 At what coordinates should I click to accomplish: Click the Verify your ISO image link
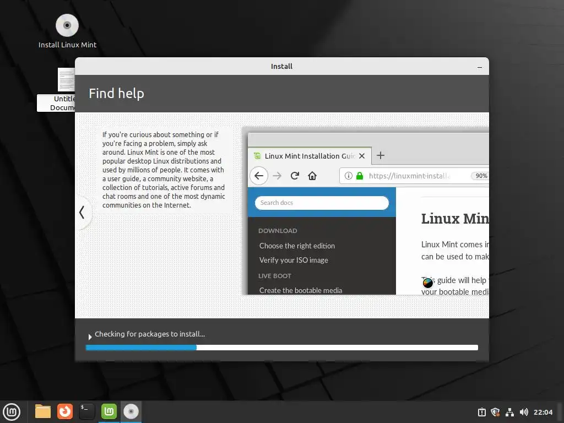point(294,260)
